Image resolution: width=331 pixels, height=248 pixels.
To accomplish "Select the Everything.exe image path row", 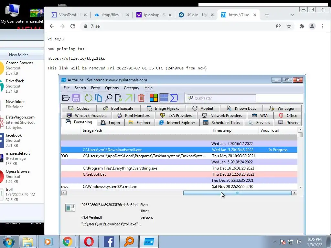I will (179, 168).
